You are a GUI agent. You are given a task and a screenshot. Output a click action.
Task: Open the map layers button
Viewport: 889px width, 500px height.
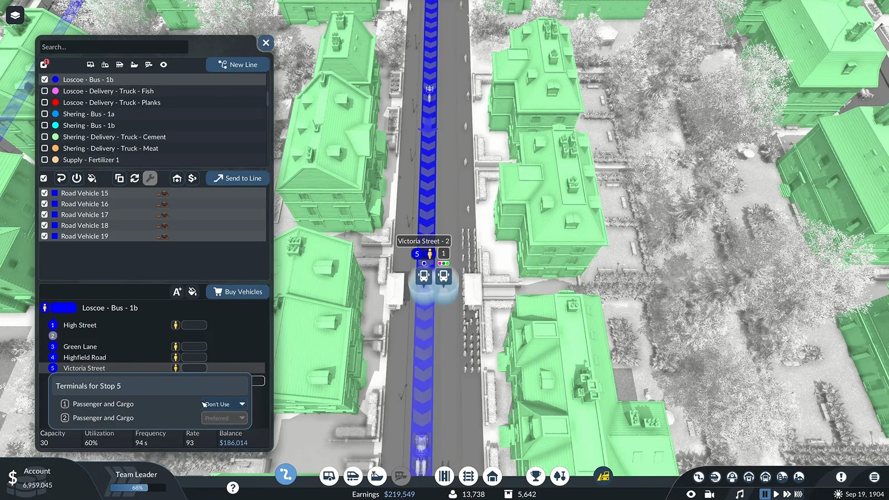point(15,15)
